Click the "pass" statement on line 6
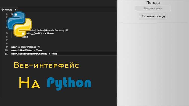189x106 pixels. pyautogui.click(x=25, y=37)
